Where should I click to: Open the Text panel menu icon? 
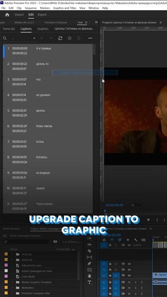pyautogui.click(x=86, y=22)
